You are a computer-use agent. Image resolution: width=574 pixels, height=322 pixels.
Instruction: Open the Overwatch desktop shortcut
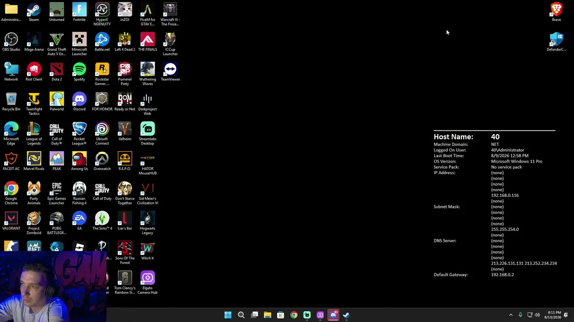(102, 161)
